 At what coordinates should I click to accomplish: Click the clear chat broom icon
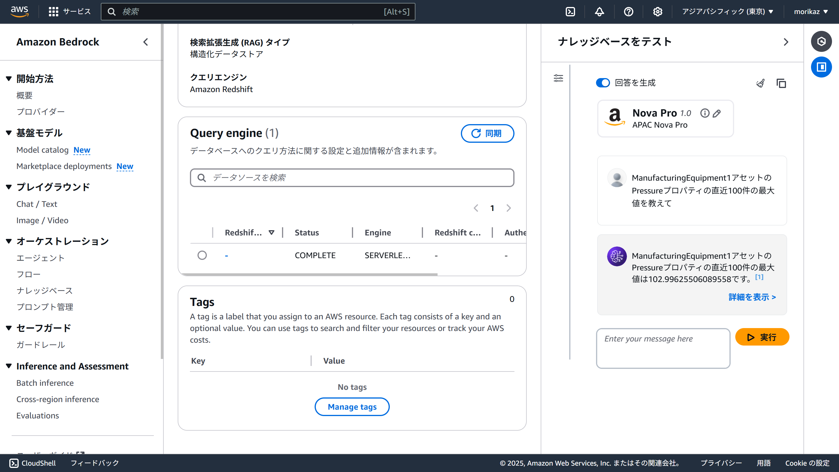[x=761, y=83]
